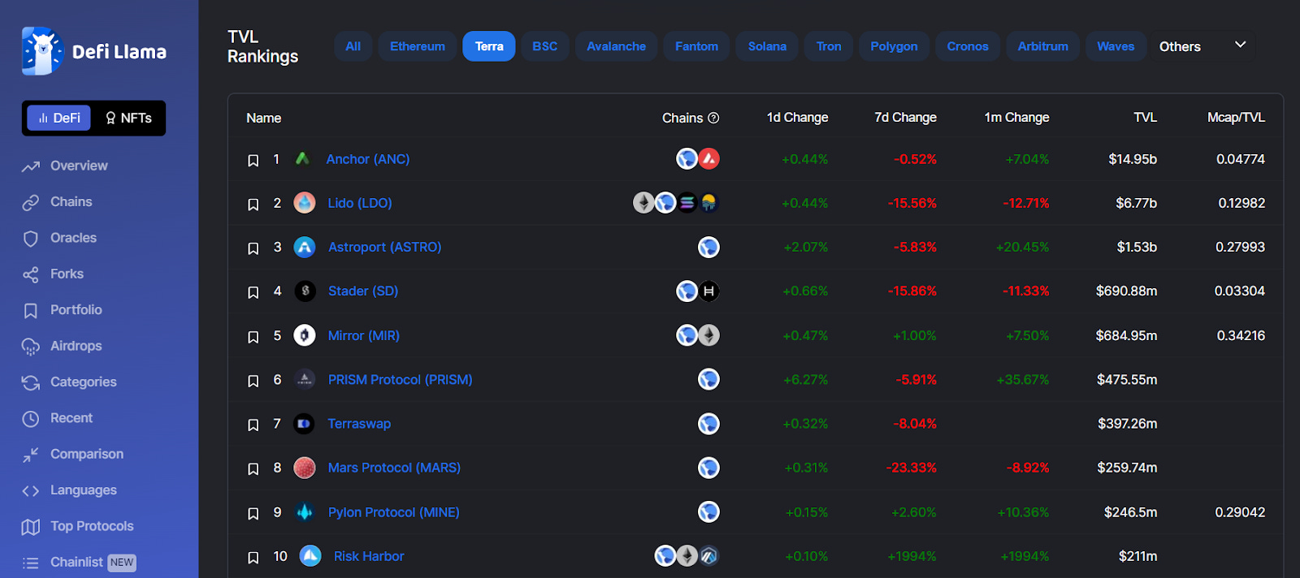The height and width of the screenshot is (578, 1300).
Task: Click the Astroport protocol logo icon
Action: click(x=305, y=247)
